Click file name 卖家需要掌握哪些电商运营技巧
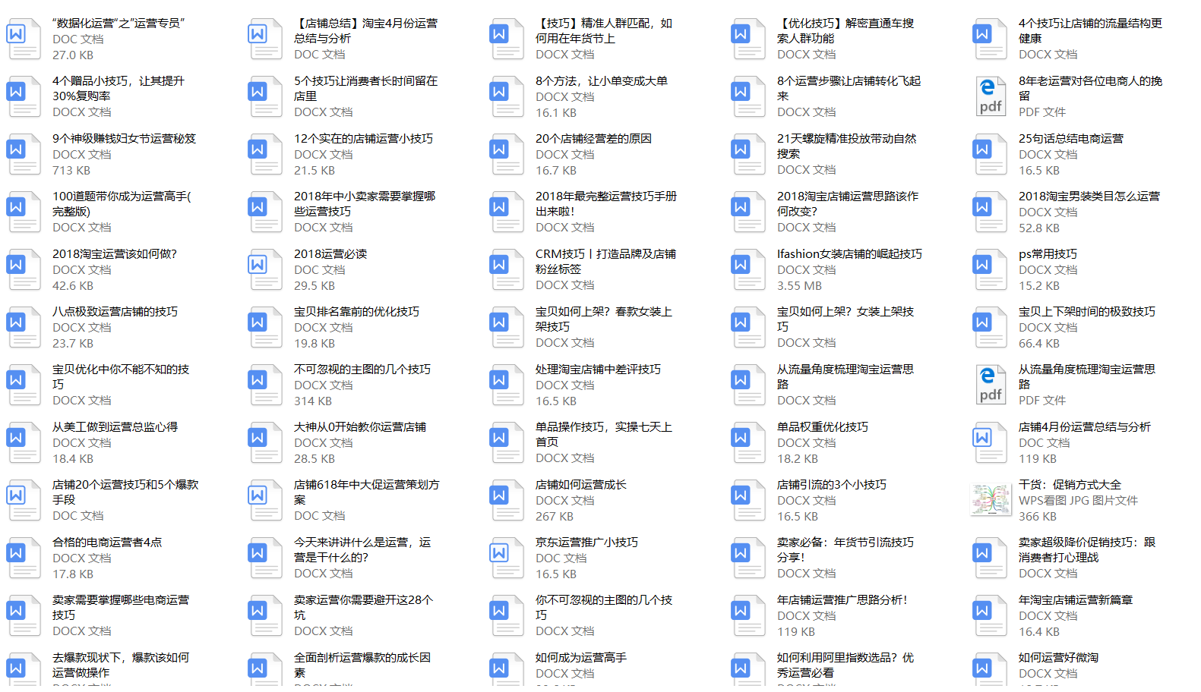 coord(121,607)
